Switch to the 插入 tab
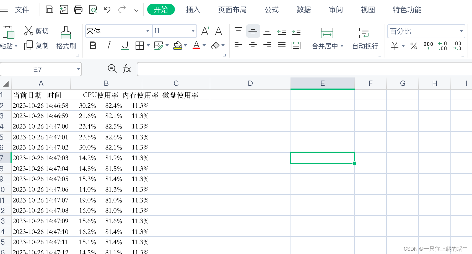Screen dimensions: 472x254 [x=193, y=10]
